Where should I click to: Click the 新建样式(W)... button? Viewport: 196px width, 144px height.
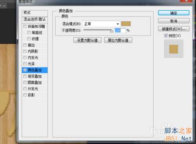coord(174,29)
